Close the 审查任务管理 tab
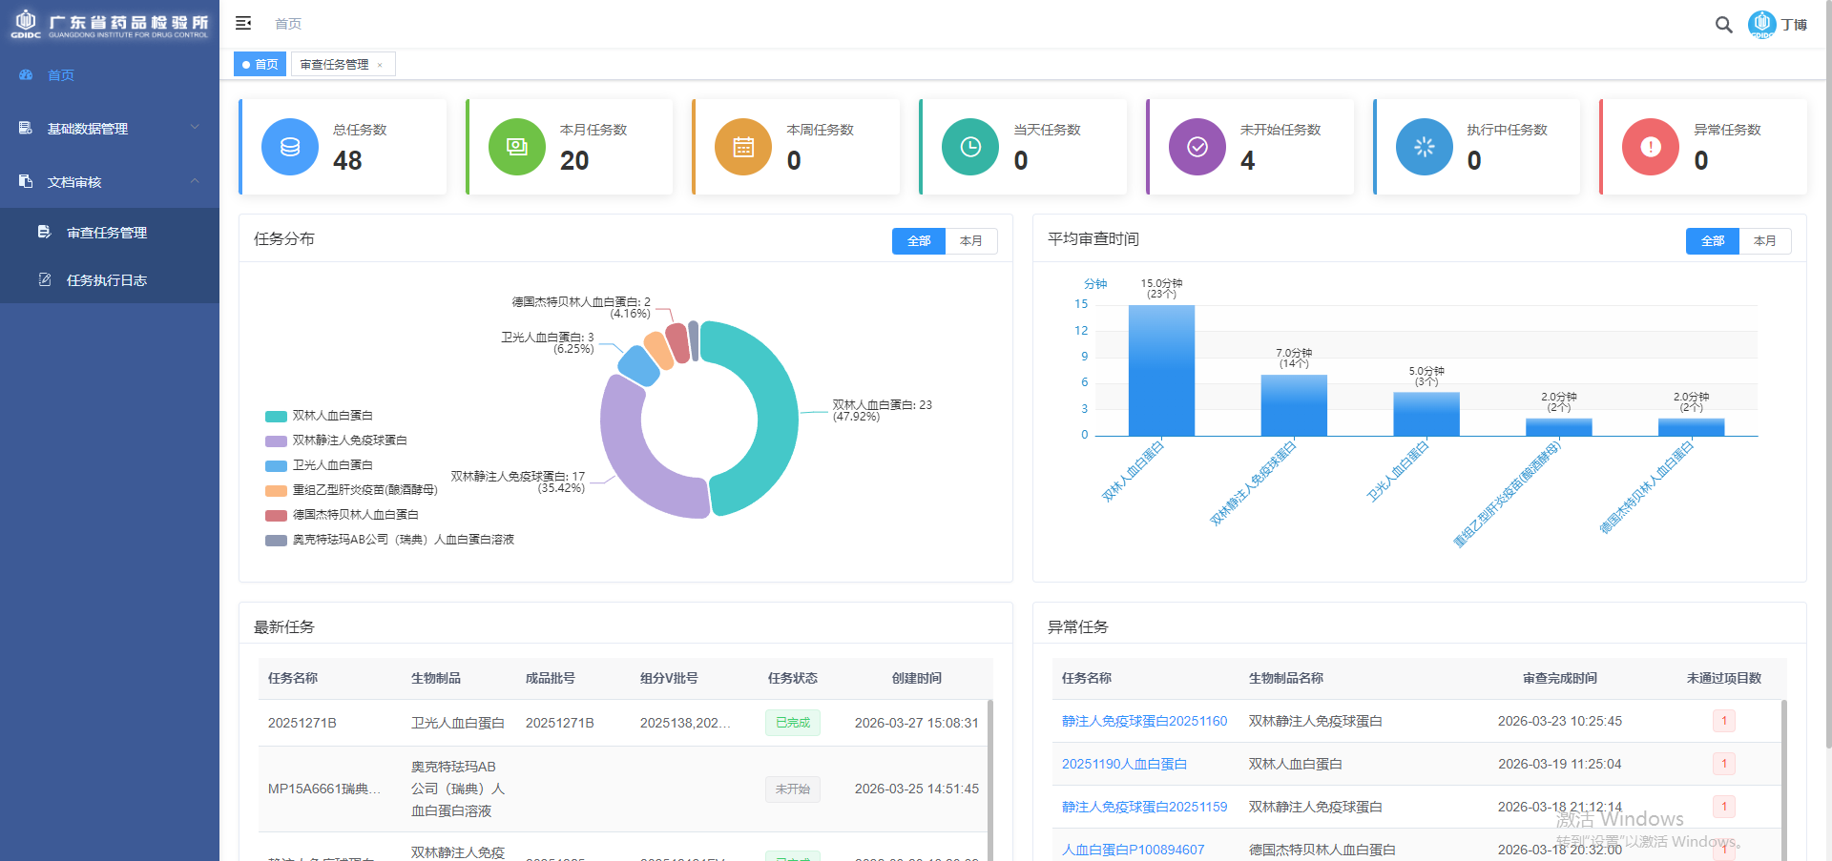1832x861 pixels. (380, 66)
